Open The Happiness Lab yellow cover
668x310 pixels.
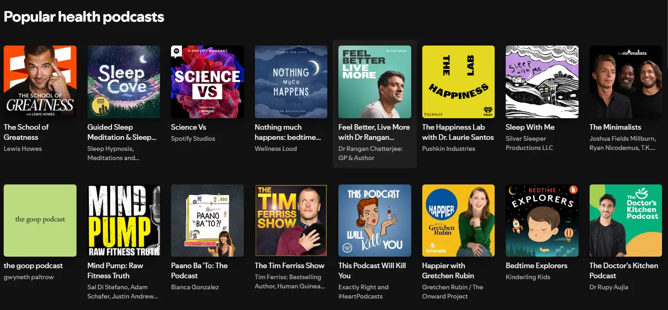[458, 82]
